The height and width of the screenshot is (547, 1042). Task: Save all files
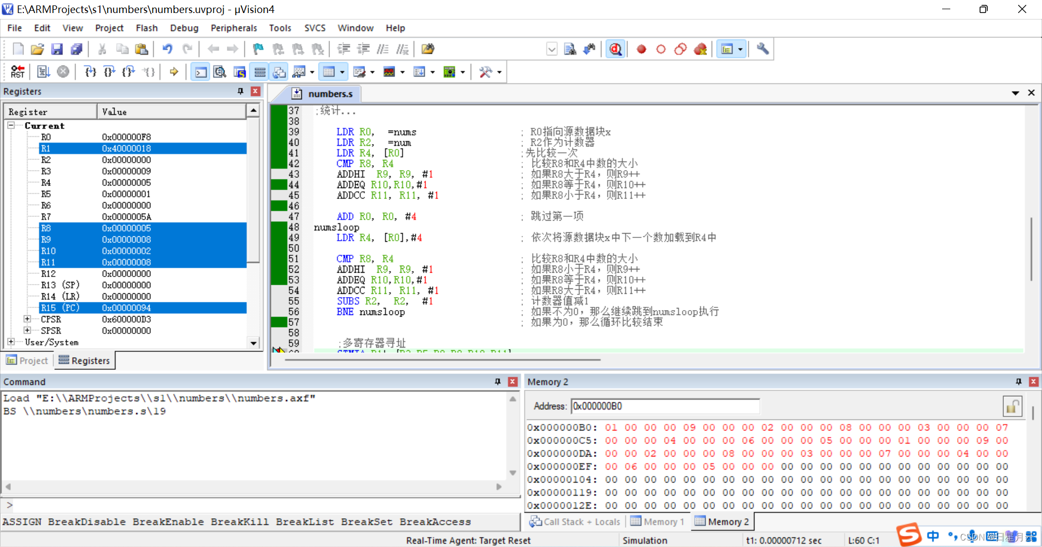click(x=77, y=49)
